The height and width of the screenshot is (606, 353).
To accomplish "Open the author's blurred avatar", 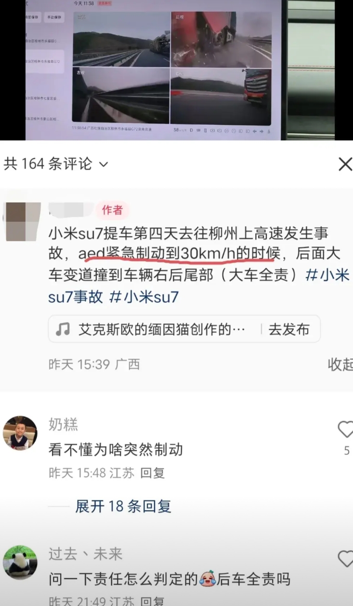I will pos(22,221).
